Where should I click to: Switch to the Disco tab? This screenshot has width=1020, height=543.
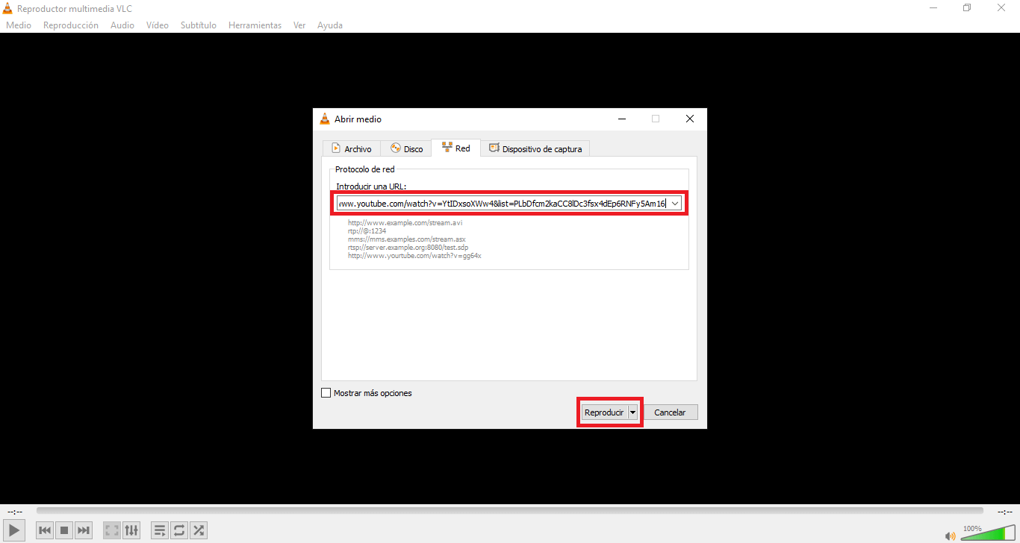point(407,148)
